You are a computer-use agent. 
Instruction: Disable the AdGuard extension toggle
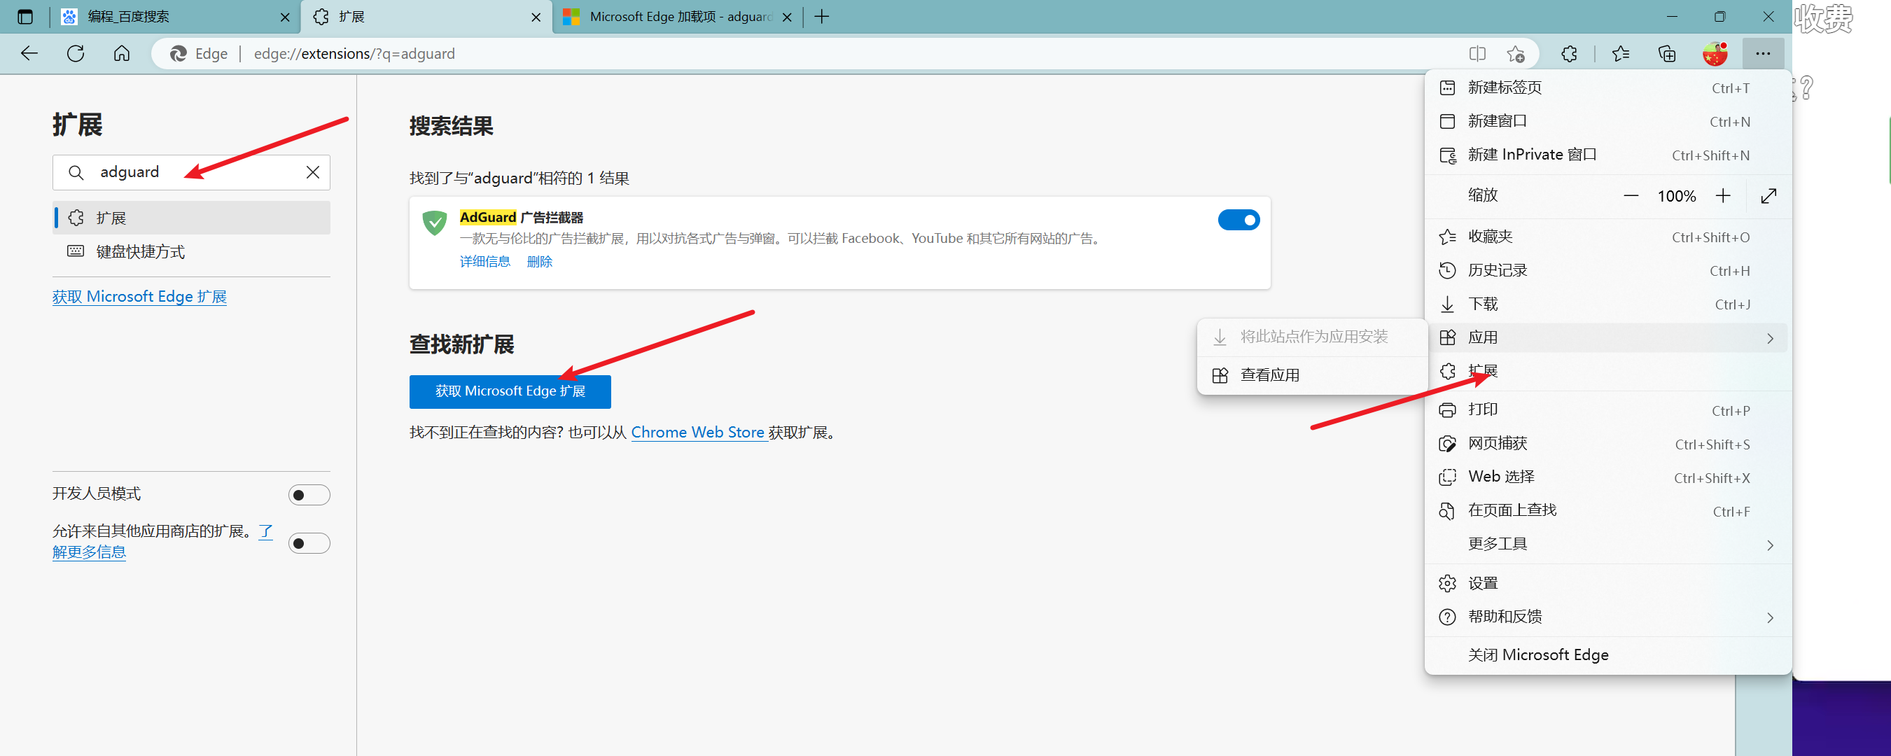pyautogui.click(x=1238, y=220)
